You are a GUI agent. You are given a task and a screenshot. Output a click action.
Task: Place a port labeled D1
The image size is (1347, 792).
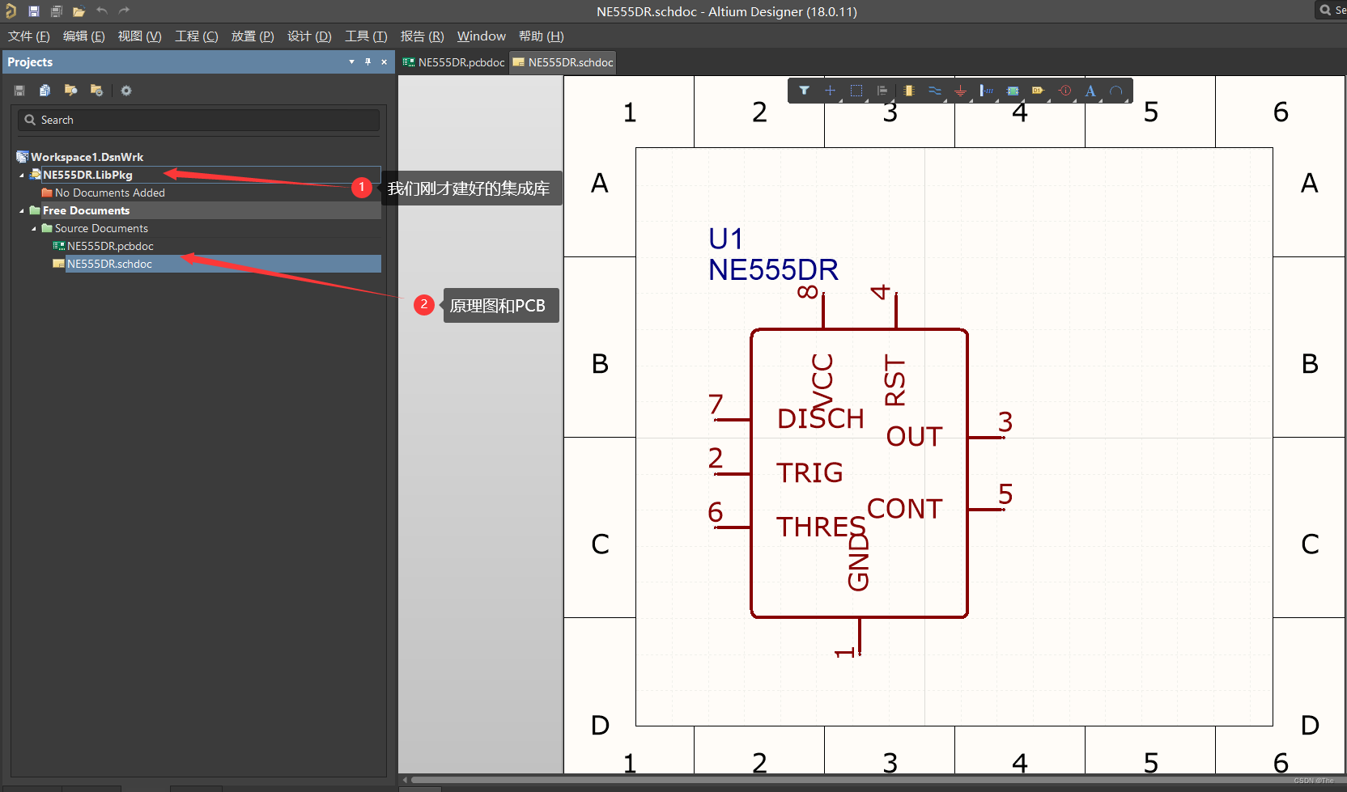1039,91
